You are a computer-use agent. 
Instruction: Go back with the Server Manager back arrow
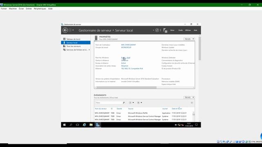click(x=65, y=30)
